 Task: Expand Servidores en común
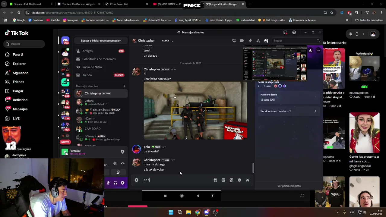pos(289,111)
